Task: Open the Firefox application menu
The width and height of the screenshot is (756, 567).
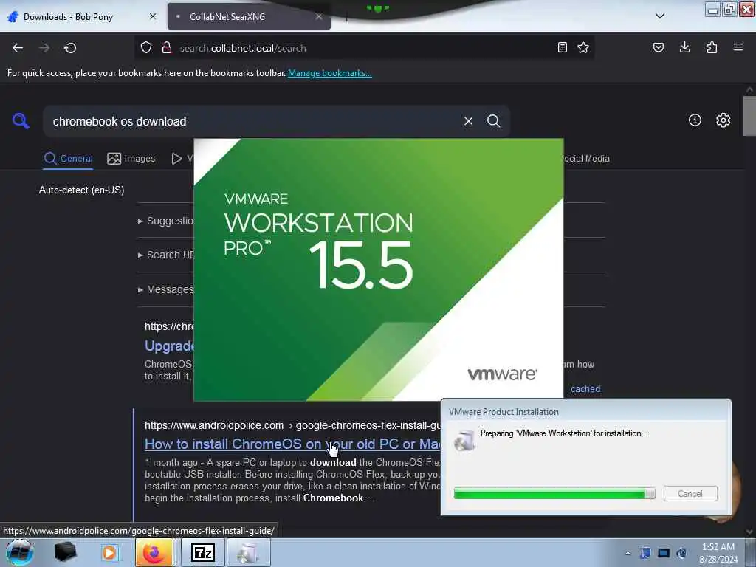Action: [x=738, y=47]
